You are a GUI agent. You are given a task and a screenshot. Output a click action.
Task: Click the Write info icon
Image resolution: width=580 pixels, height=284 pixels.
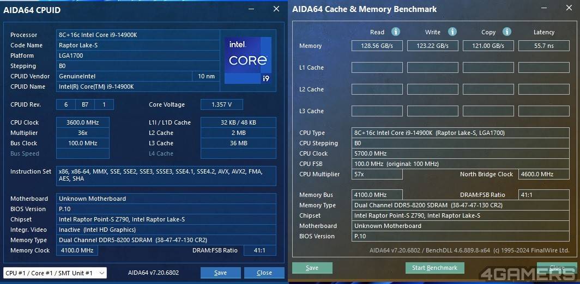tap(452, 32)
